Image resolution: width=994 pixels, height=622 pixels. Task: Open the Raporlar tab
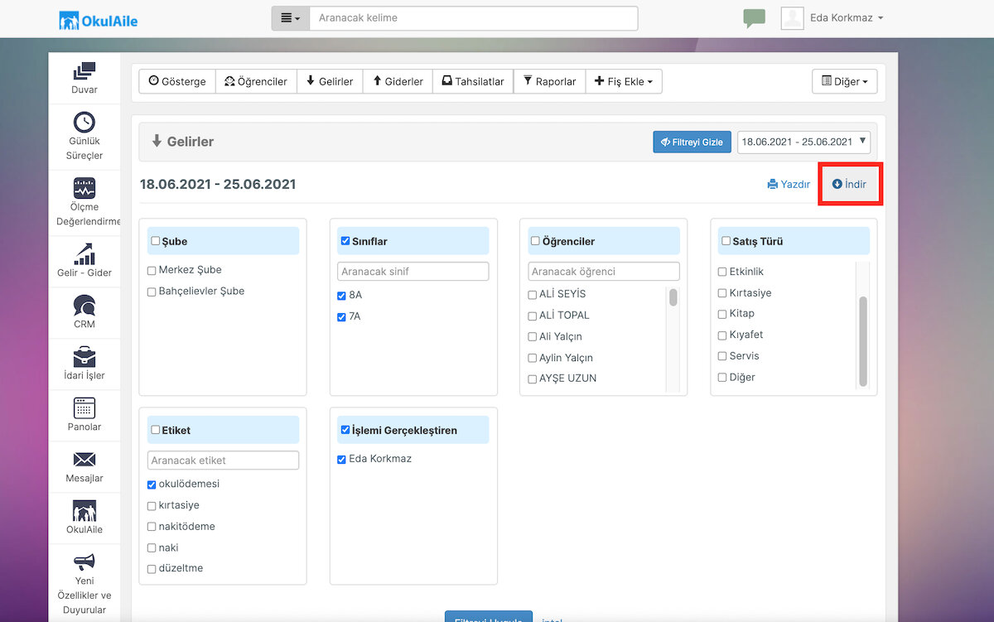[549, 81]
